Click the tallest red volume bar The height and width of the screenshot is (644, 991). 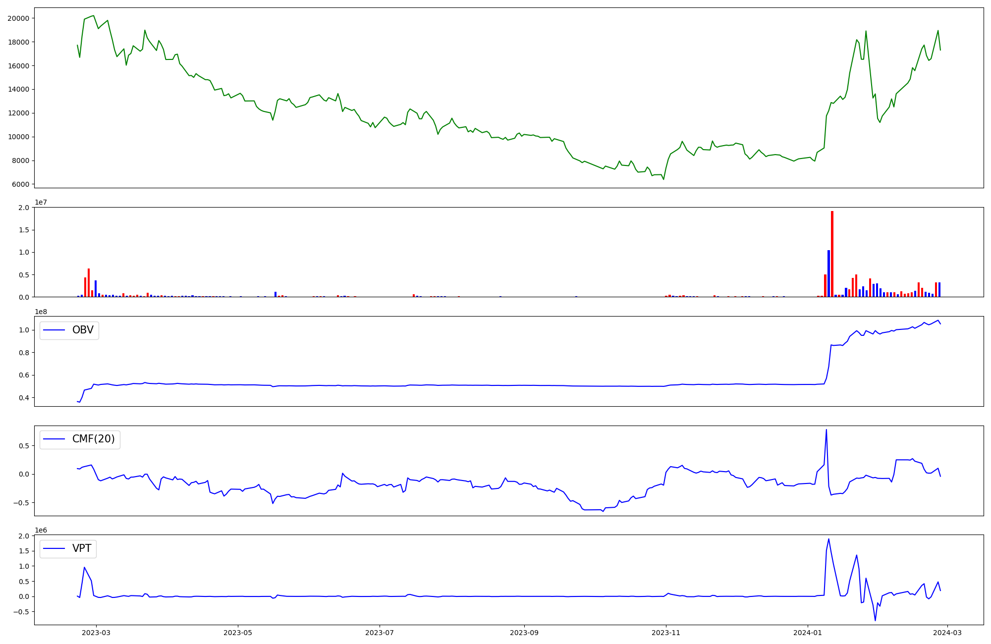832,253
